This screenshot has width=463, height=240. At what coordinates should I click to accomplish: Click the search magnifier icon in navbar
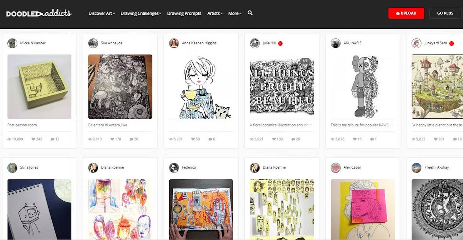[250, 13]
